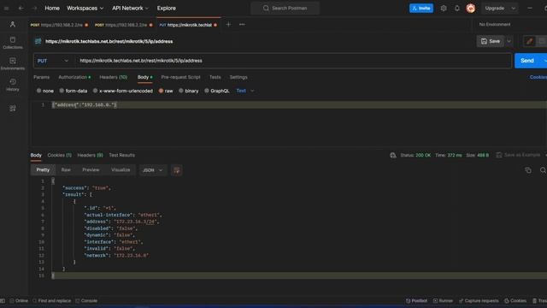Expand the Workspaces dropdown
Screen dimensions: 547x308
click(85, 8)
